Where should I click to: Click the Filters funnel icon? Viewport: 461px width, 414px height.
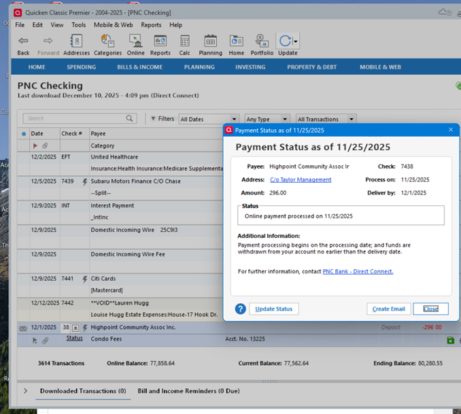pyautogui.click(x=153, y=118)
